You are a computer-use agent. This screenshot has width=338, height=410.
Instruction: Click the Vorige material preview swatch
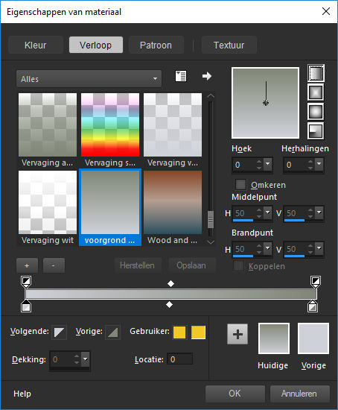tap(313, 338)
